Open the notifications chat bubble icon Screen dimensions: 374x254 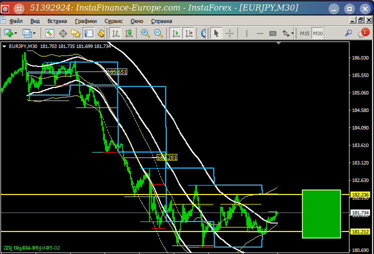pos(363,33)
